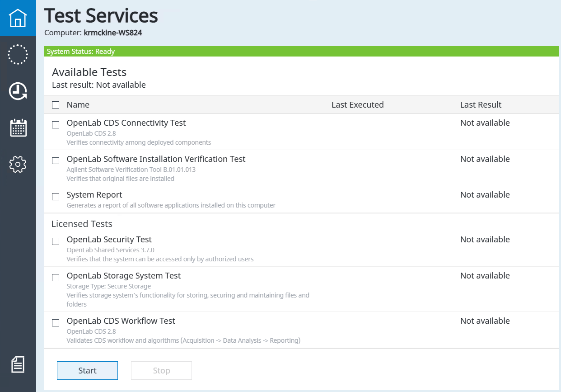This screenshot has height=392, width=561.
Task: Check the OpenLab Security Test checkbox
Action: coord(56,241)
